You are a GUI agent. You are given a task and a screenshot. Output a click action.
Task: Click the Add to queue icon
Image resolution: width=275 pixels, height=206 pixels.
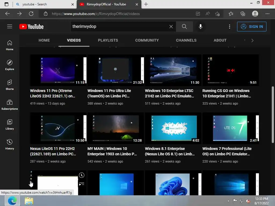click(82, 184)
